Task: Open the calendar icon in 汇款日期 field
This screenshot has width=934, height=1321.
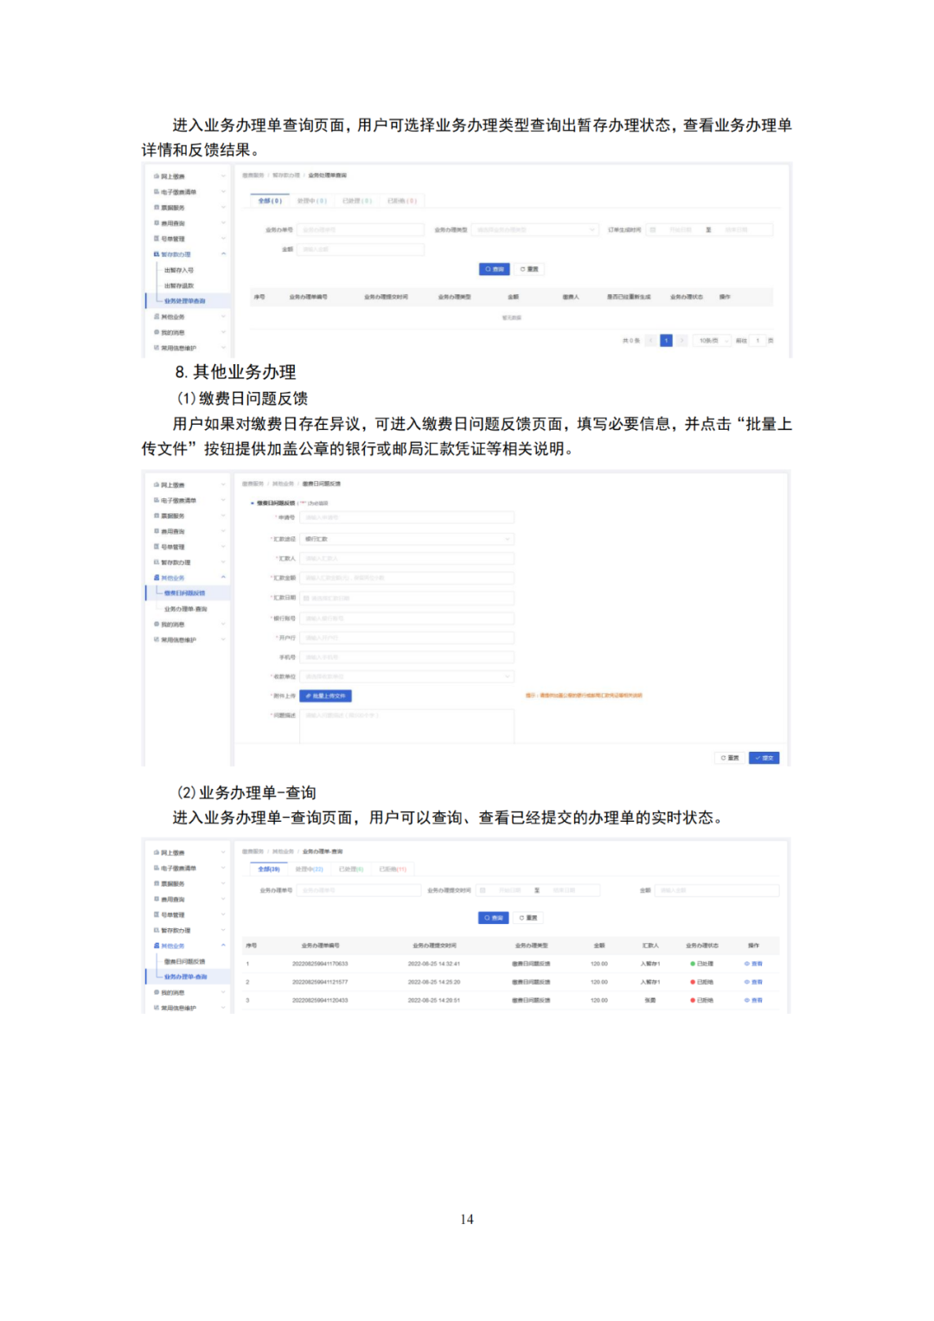Action: [305, 598]
